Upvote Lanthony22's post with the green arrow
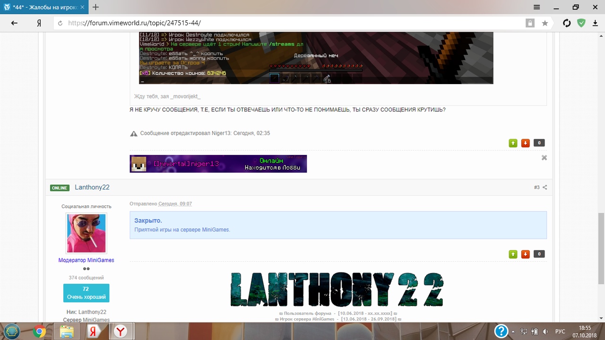 click(513, 254)
